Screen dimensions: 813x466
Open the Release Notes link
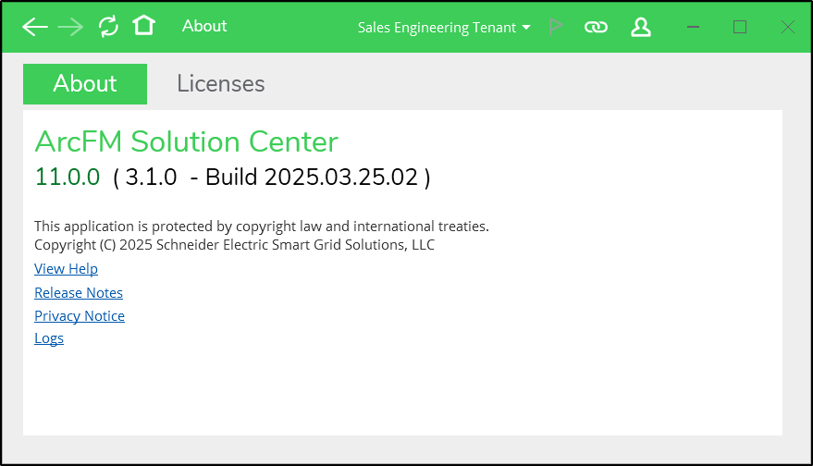pyautogui.click(x=79, y=293)
